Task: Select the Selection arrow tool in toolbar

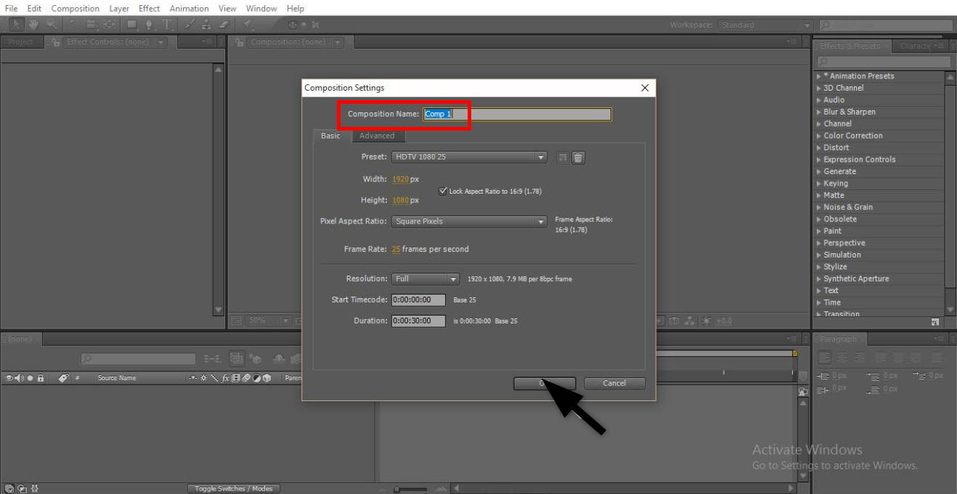Action: [x=16, y=25]
